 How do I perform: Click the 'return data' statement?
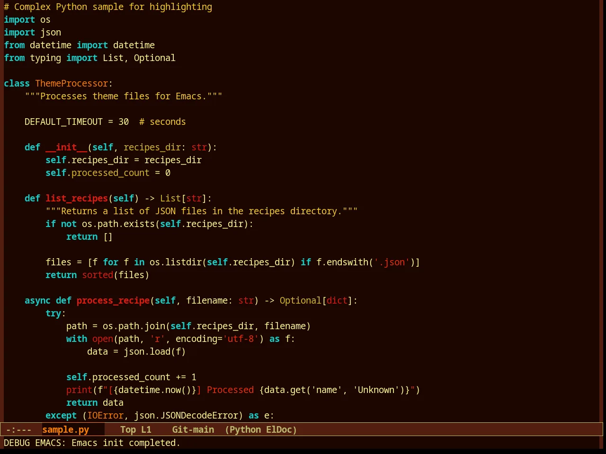[x=95, y=402]
